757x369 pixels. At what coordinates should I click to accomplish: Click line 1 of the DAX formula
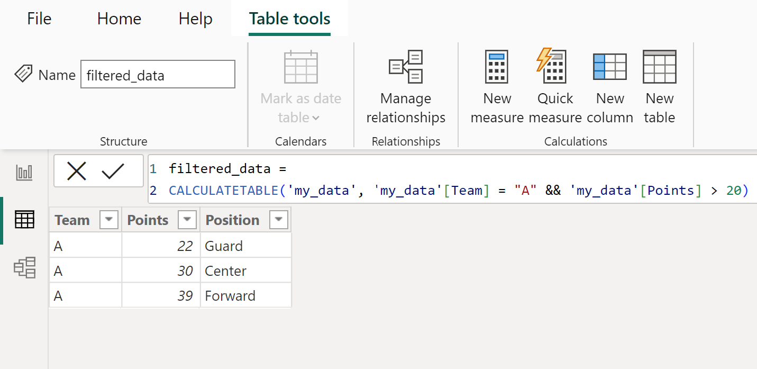click(227, 169)
